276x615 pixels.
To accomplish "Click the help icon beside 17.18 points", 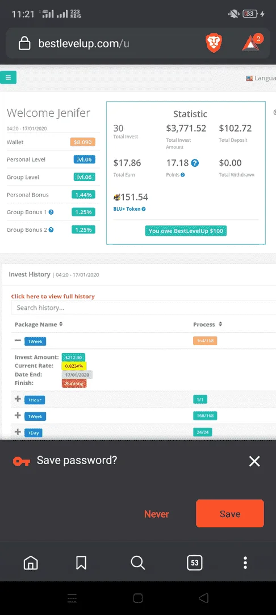I will pyautogui.click(x=195, y=163).
